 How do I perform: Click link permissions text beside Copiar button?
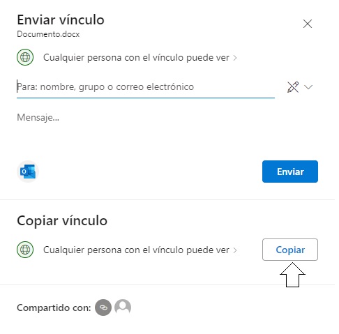pyautogui.click(x=136, y=250)
